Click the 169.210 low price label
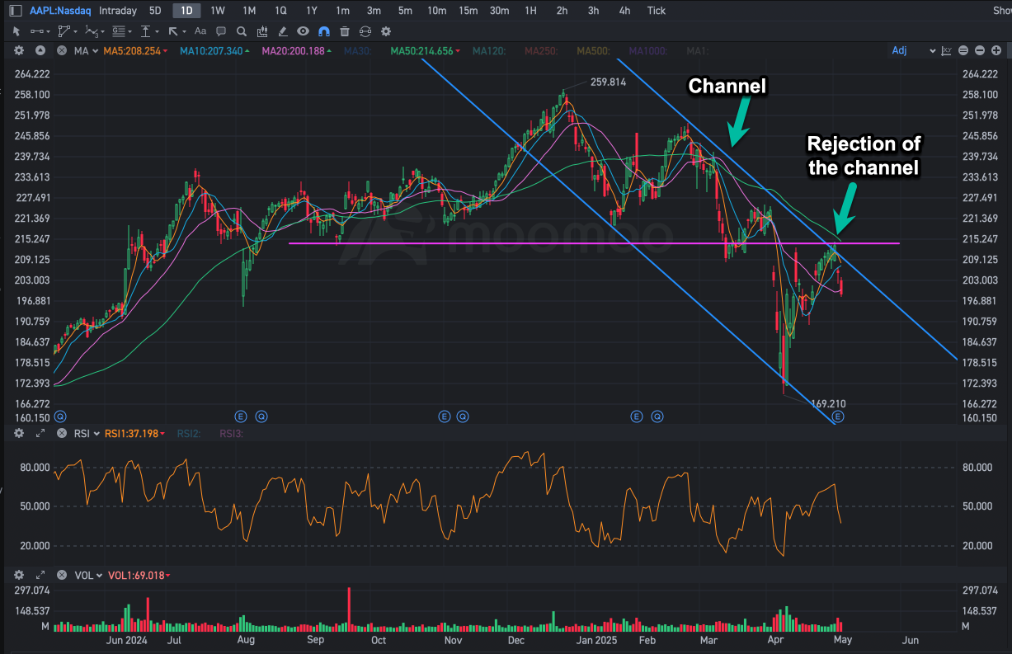The height and width of the screenshot is (654, 1012). point(829,404)
